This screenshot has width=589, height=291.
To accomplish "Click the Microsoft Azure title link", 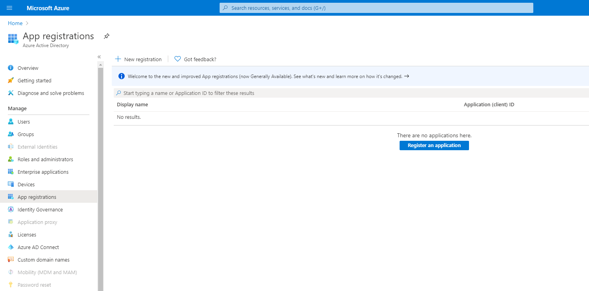I will [x=48, y=8].
